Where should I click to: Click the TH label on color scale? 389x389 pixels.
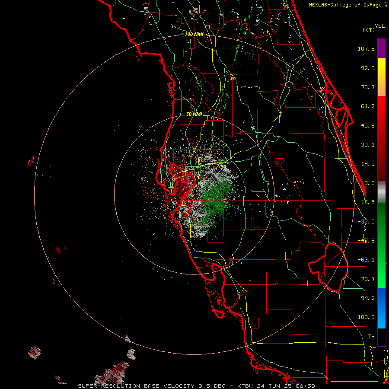coord(371,337)
